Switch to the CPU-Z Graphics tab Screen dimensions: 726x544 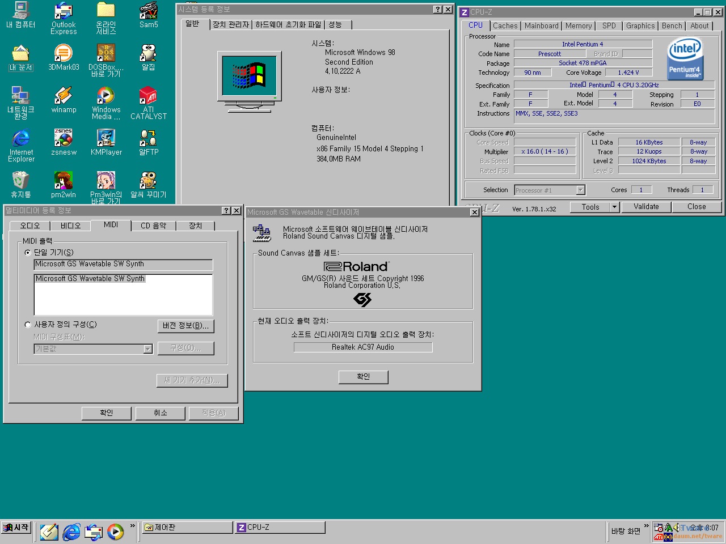[640, 26]
